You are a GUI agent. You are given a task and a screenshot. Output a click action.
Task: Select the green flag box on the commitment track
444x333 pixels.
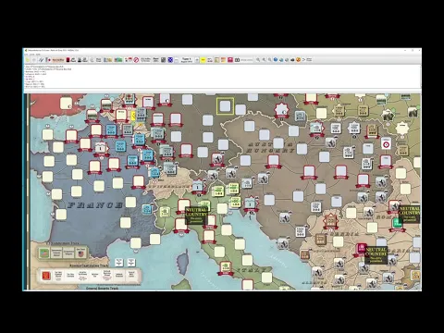[x=44, y=253]
